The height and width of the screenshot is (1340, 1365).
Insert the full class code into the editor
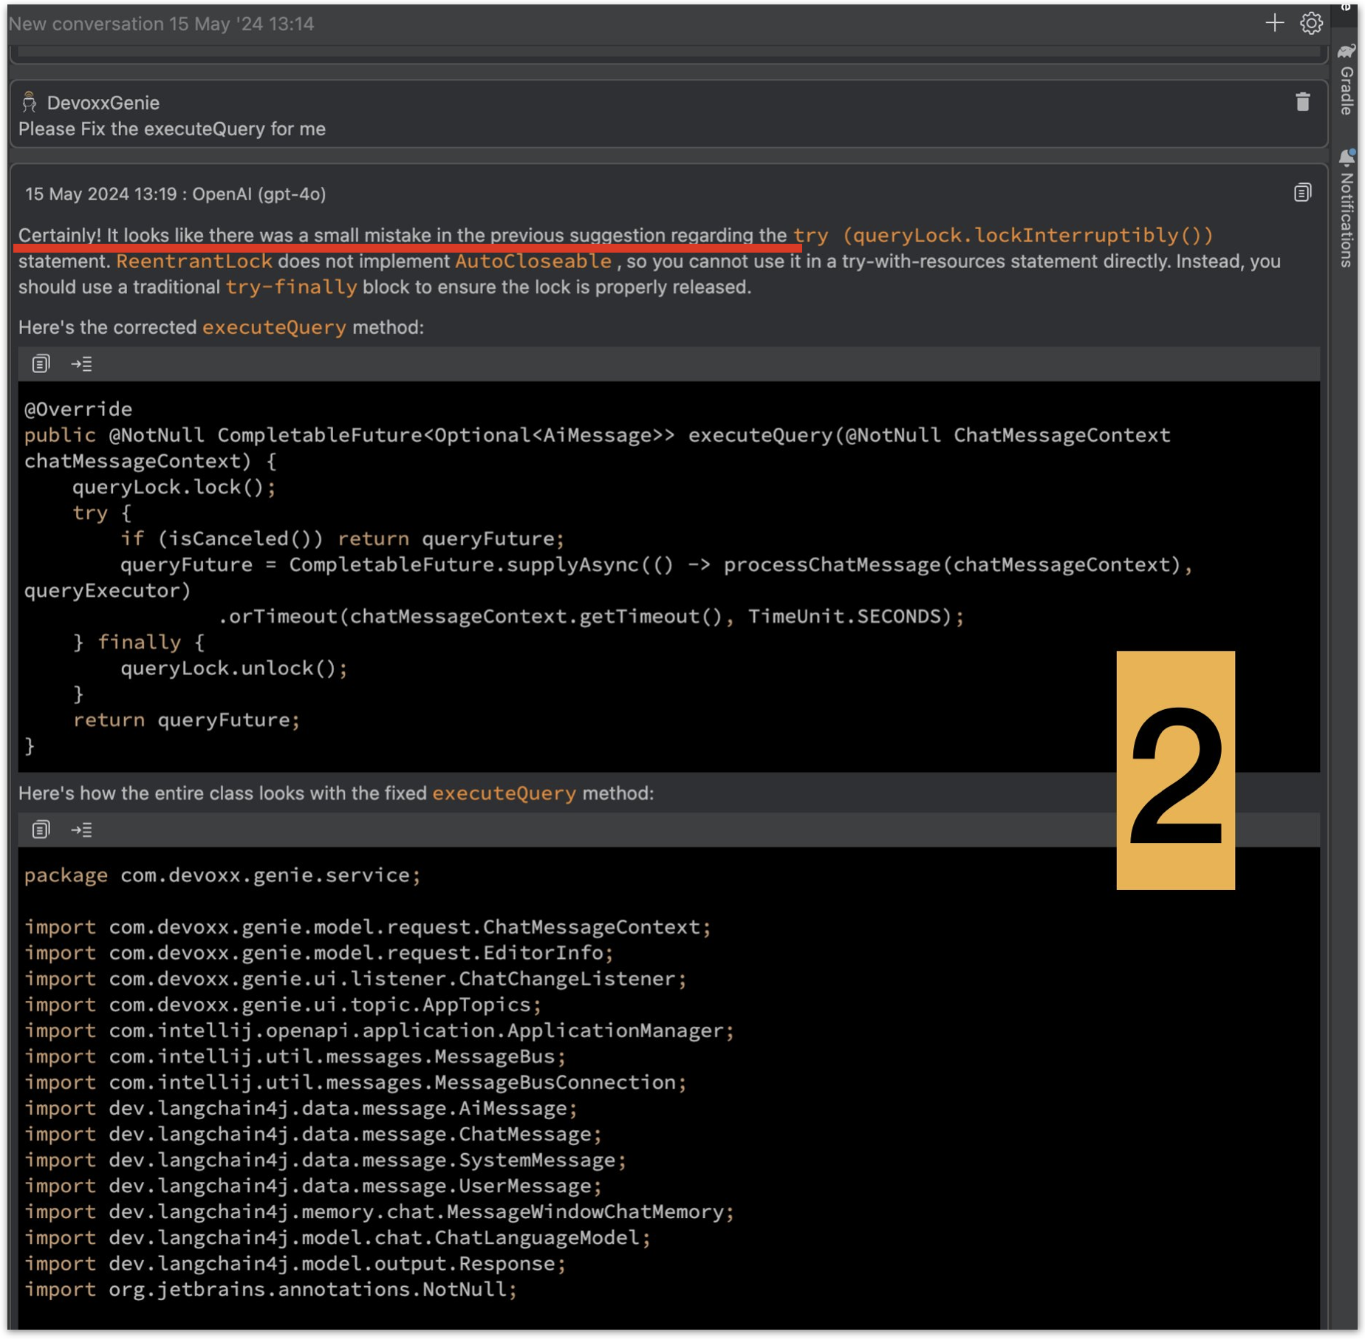pos(83,829)
